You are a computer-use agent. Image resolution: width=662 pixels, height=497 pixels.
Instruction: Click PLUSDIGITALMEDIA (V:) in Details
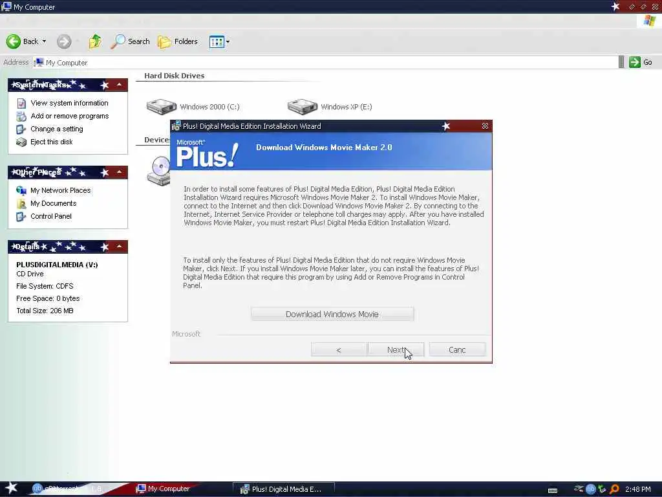(x=57, y=265)
